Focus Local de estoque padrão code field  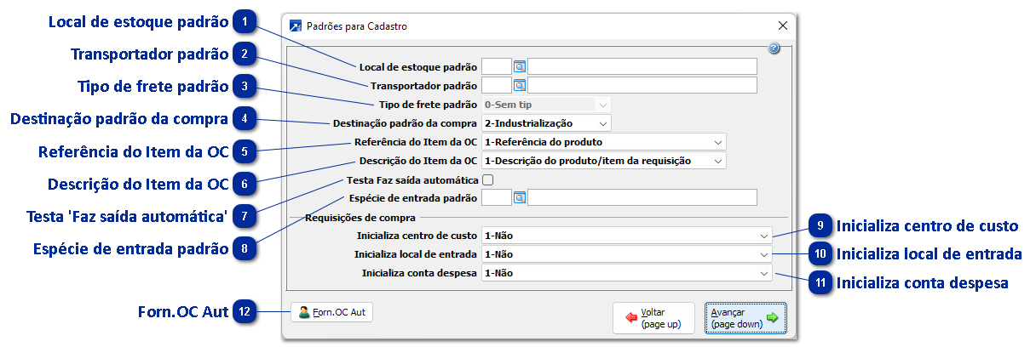point(496,66)
